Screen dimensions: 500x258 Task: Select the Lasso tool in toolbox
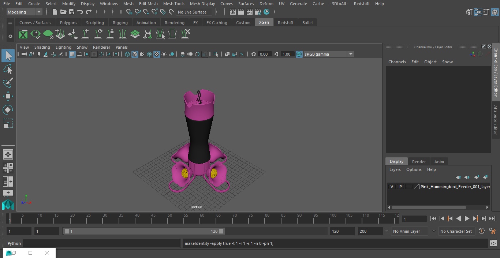(8, 70)
